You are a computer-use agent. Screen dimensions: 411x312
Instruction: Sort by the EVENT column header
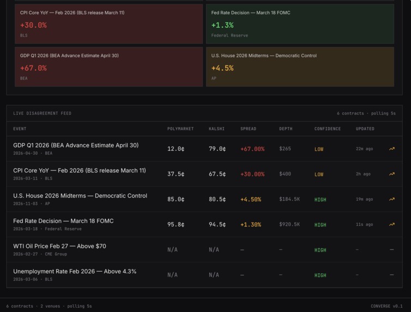point(20,129)
